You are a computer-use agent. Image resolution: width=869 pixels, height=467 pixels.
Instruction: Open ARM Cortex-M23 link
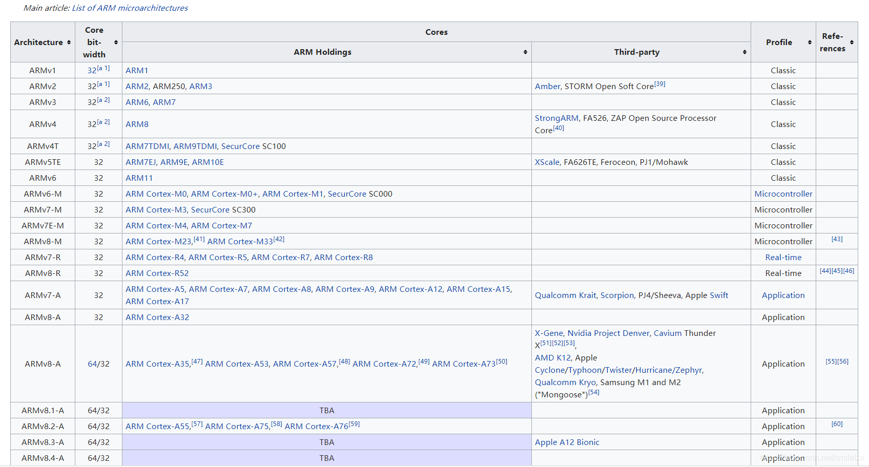158,242
